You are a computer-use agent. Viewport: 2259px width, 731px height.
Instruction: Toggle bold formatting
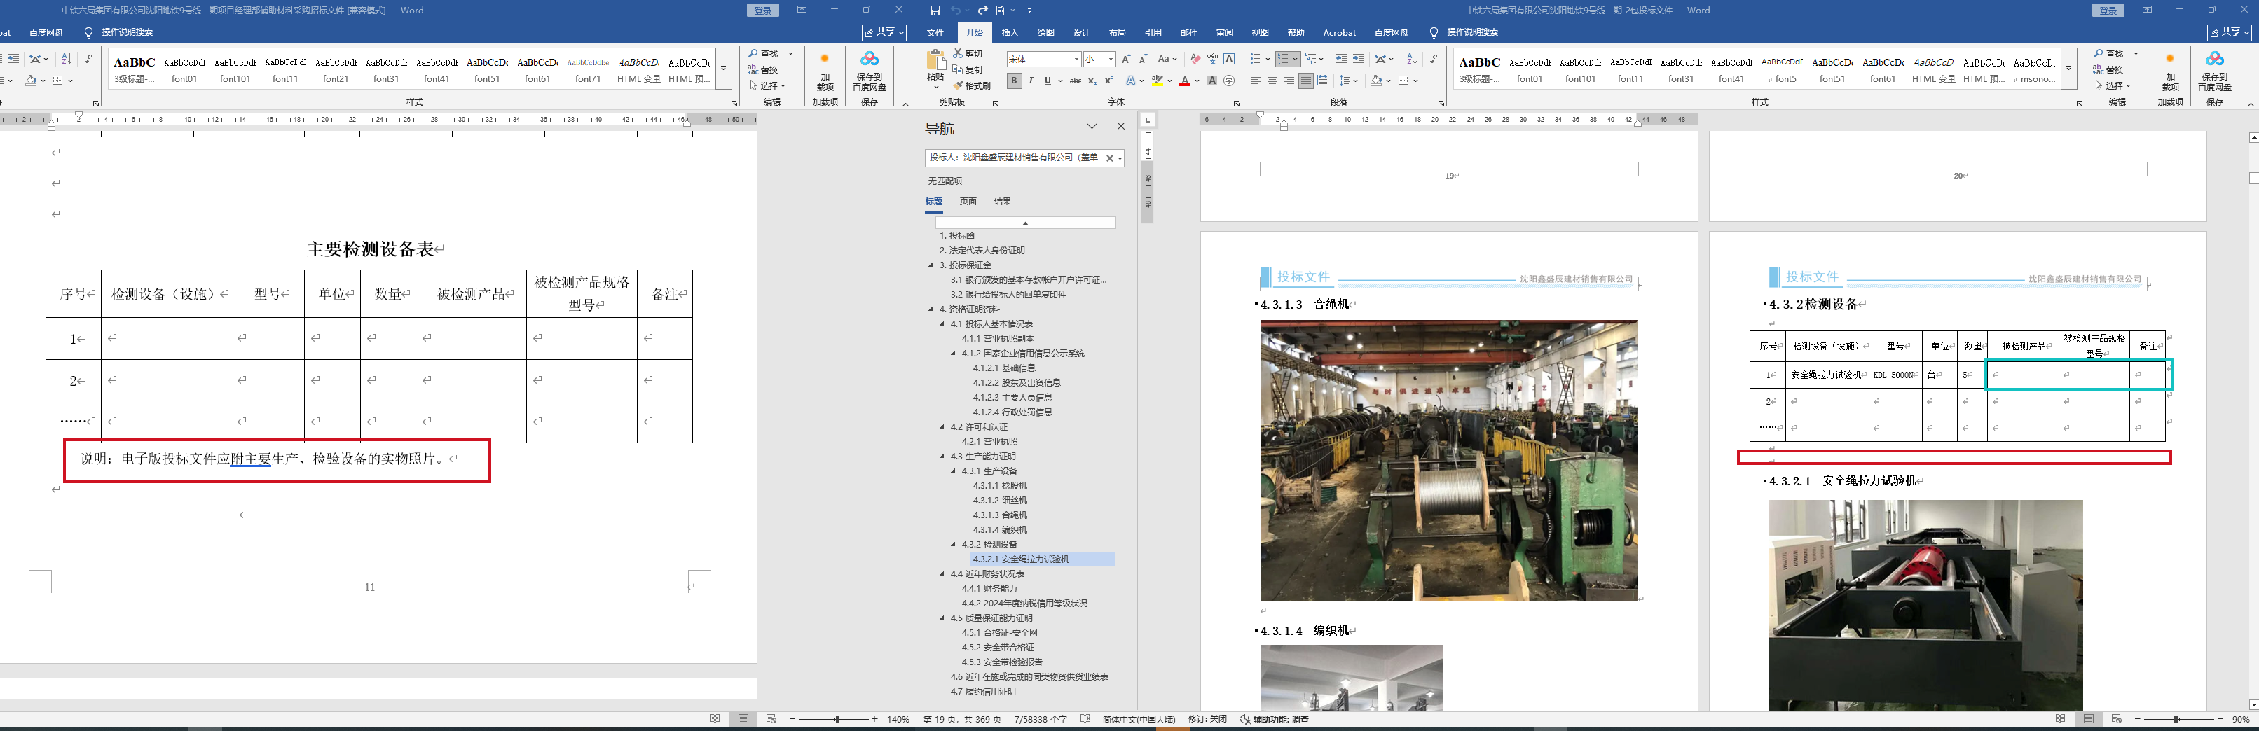pos(1014,81)
